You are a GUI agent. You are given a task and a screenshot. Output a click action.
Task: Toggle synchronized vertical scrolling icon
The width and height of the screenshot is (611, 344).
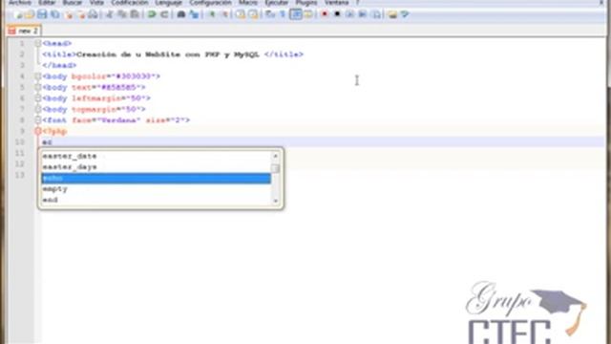[x=241, y=15]
